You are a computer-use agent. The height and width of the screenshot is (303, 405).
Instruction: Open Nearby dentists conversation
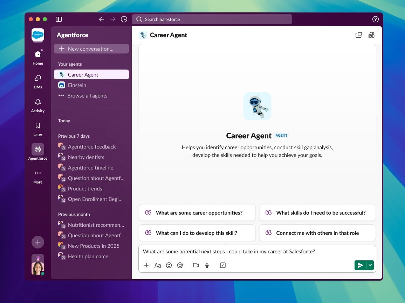(91, 157)
